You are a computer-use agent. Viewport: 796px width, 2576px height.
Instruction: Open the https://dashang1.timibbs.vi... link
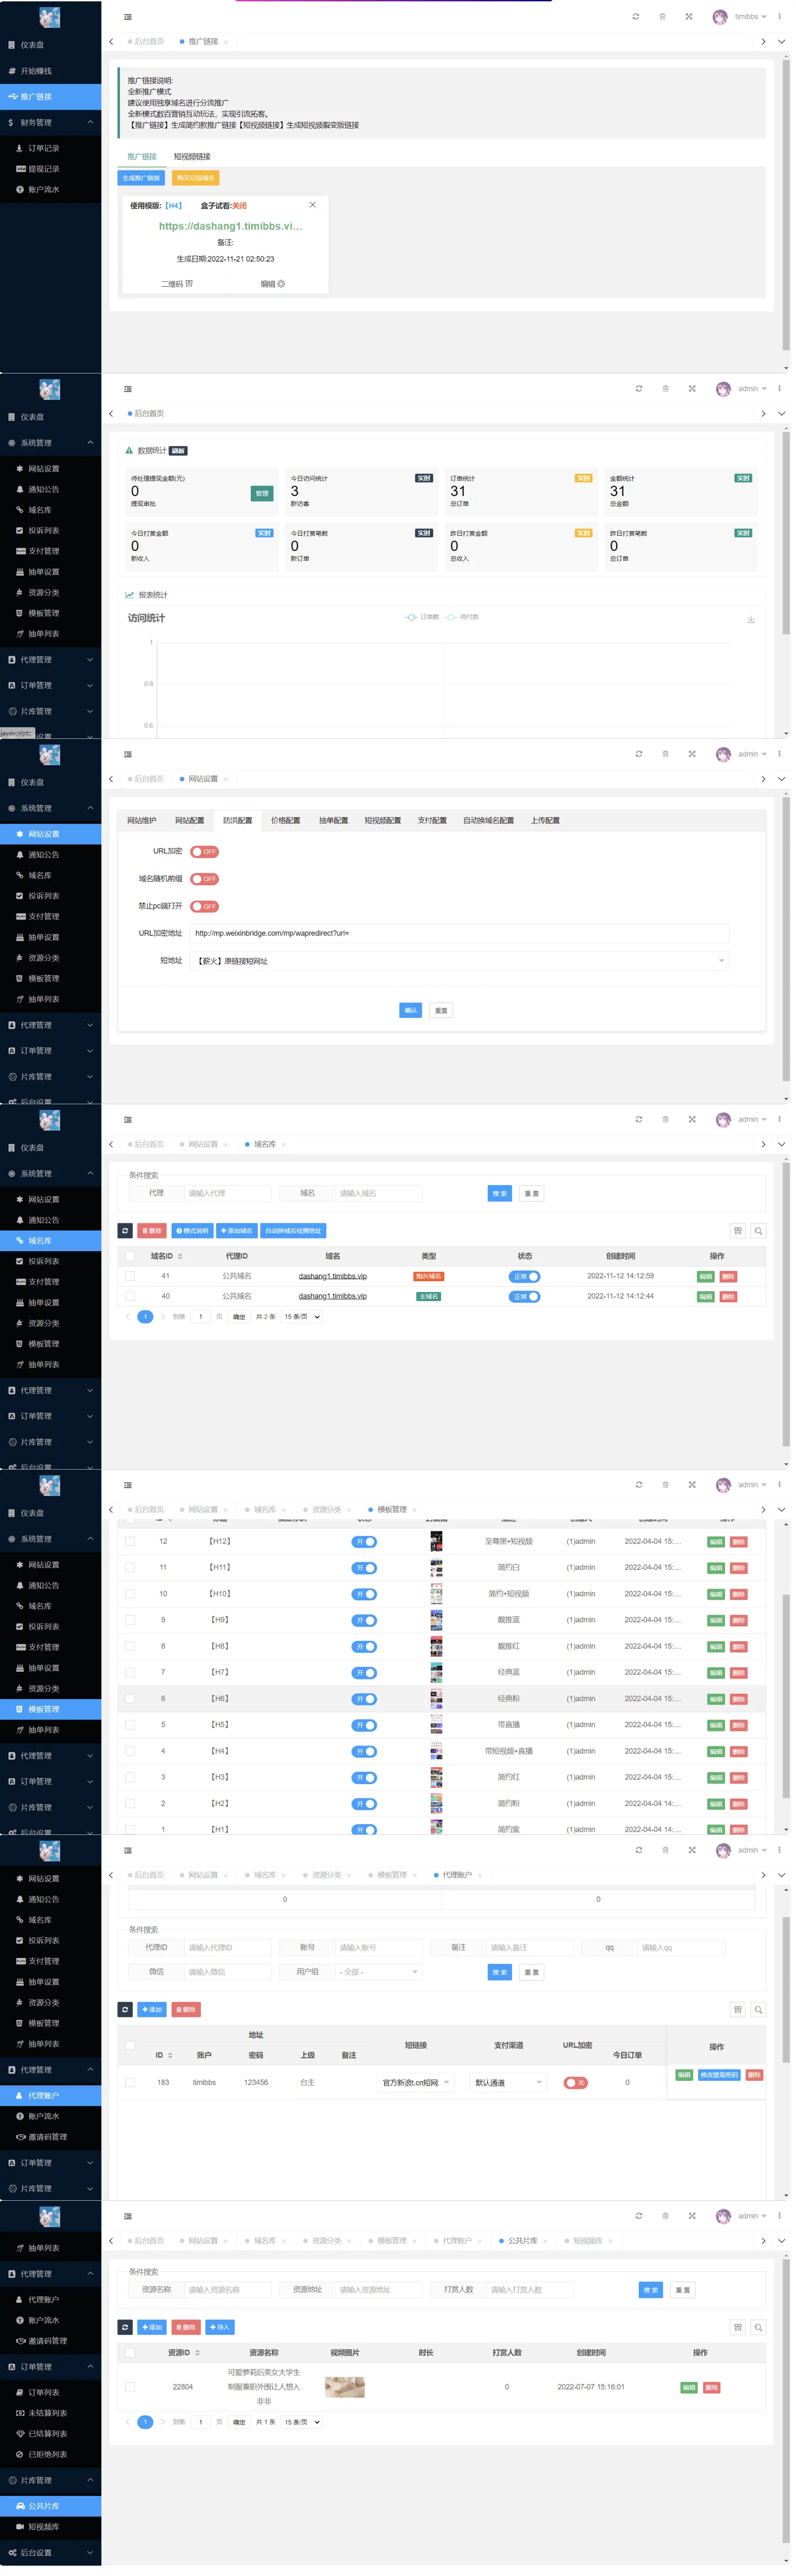point(230,227)
